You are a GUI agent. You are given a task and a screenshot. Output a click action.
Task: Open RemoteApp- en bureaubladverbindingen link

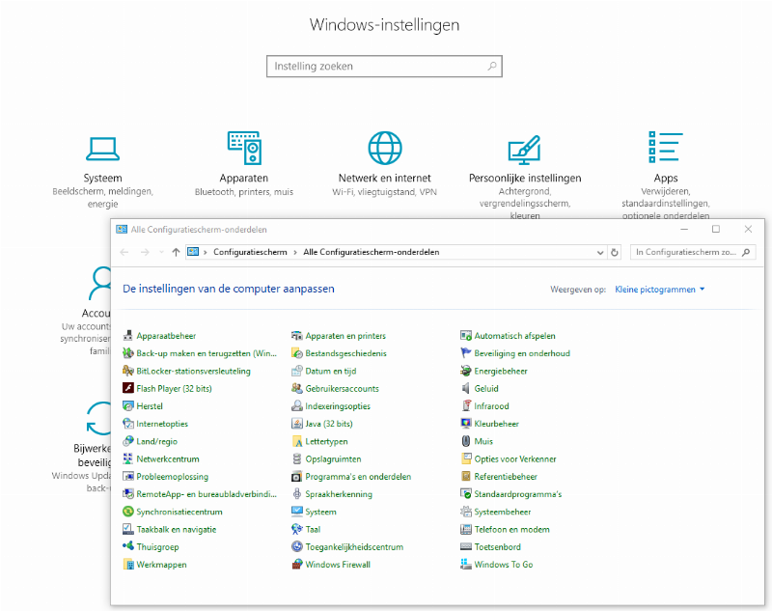(207, 494)
